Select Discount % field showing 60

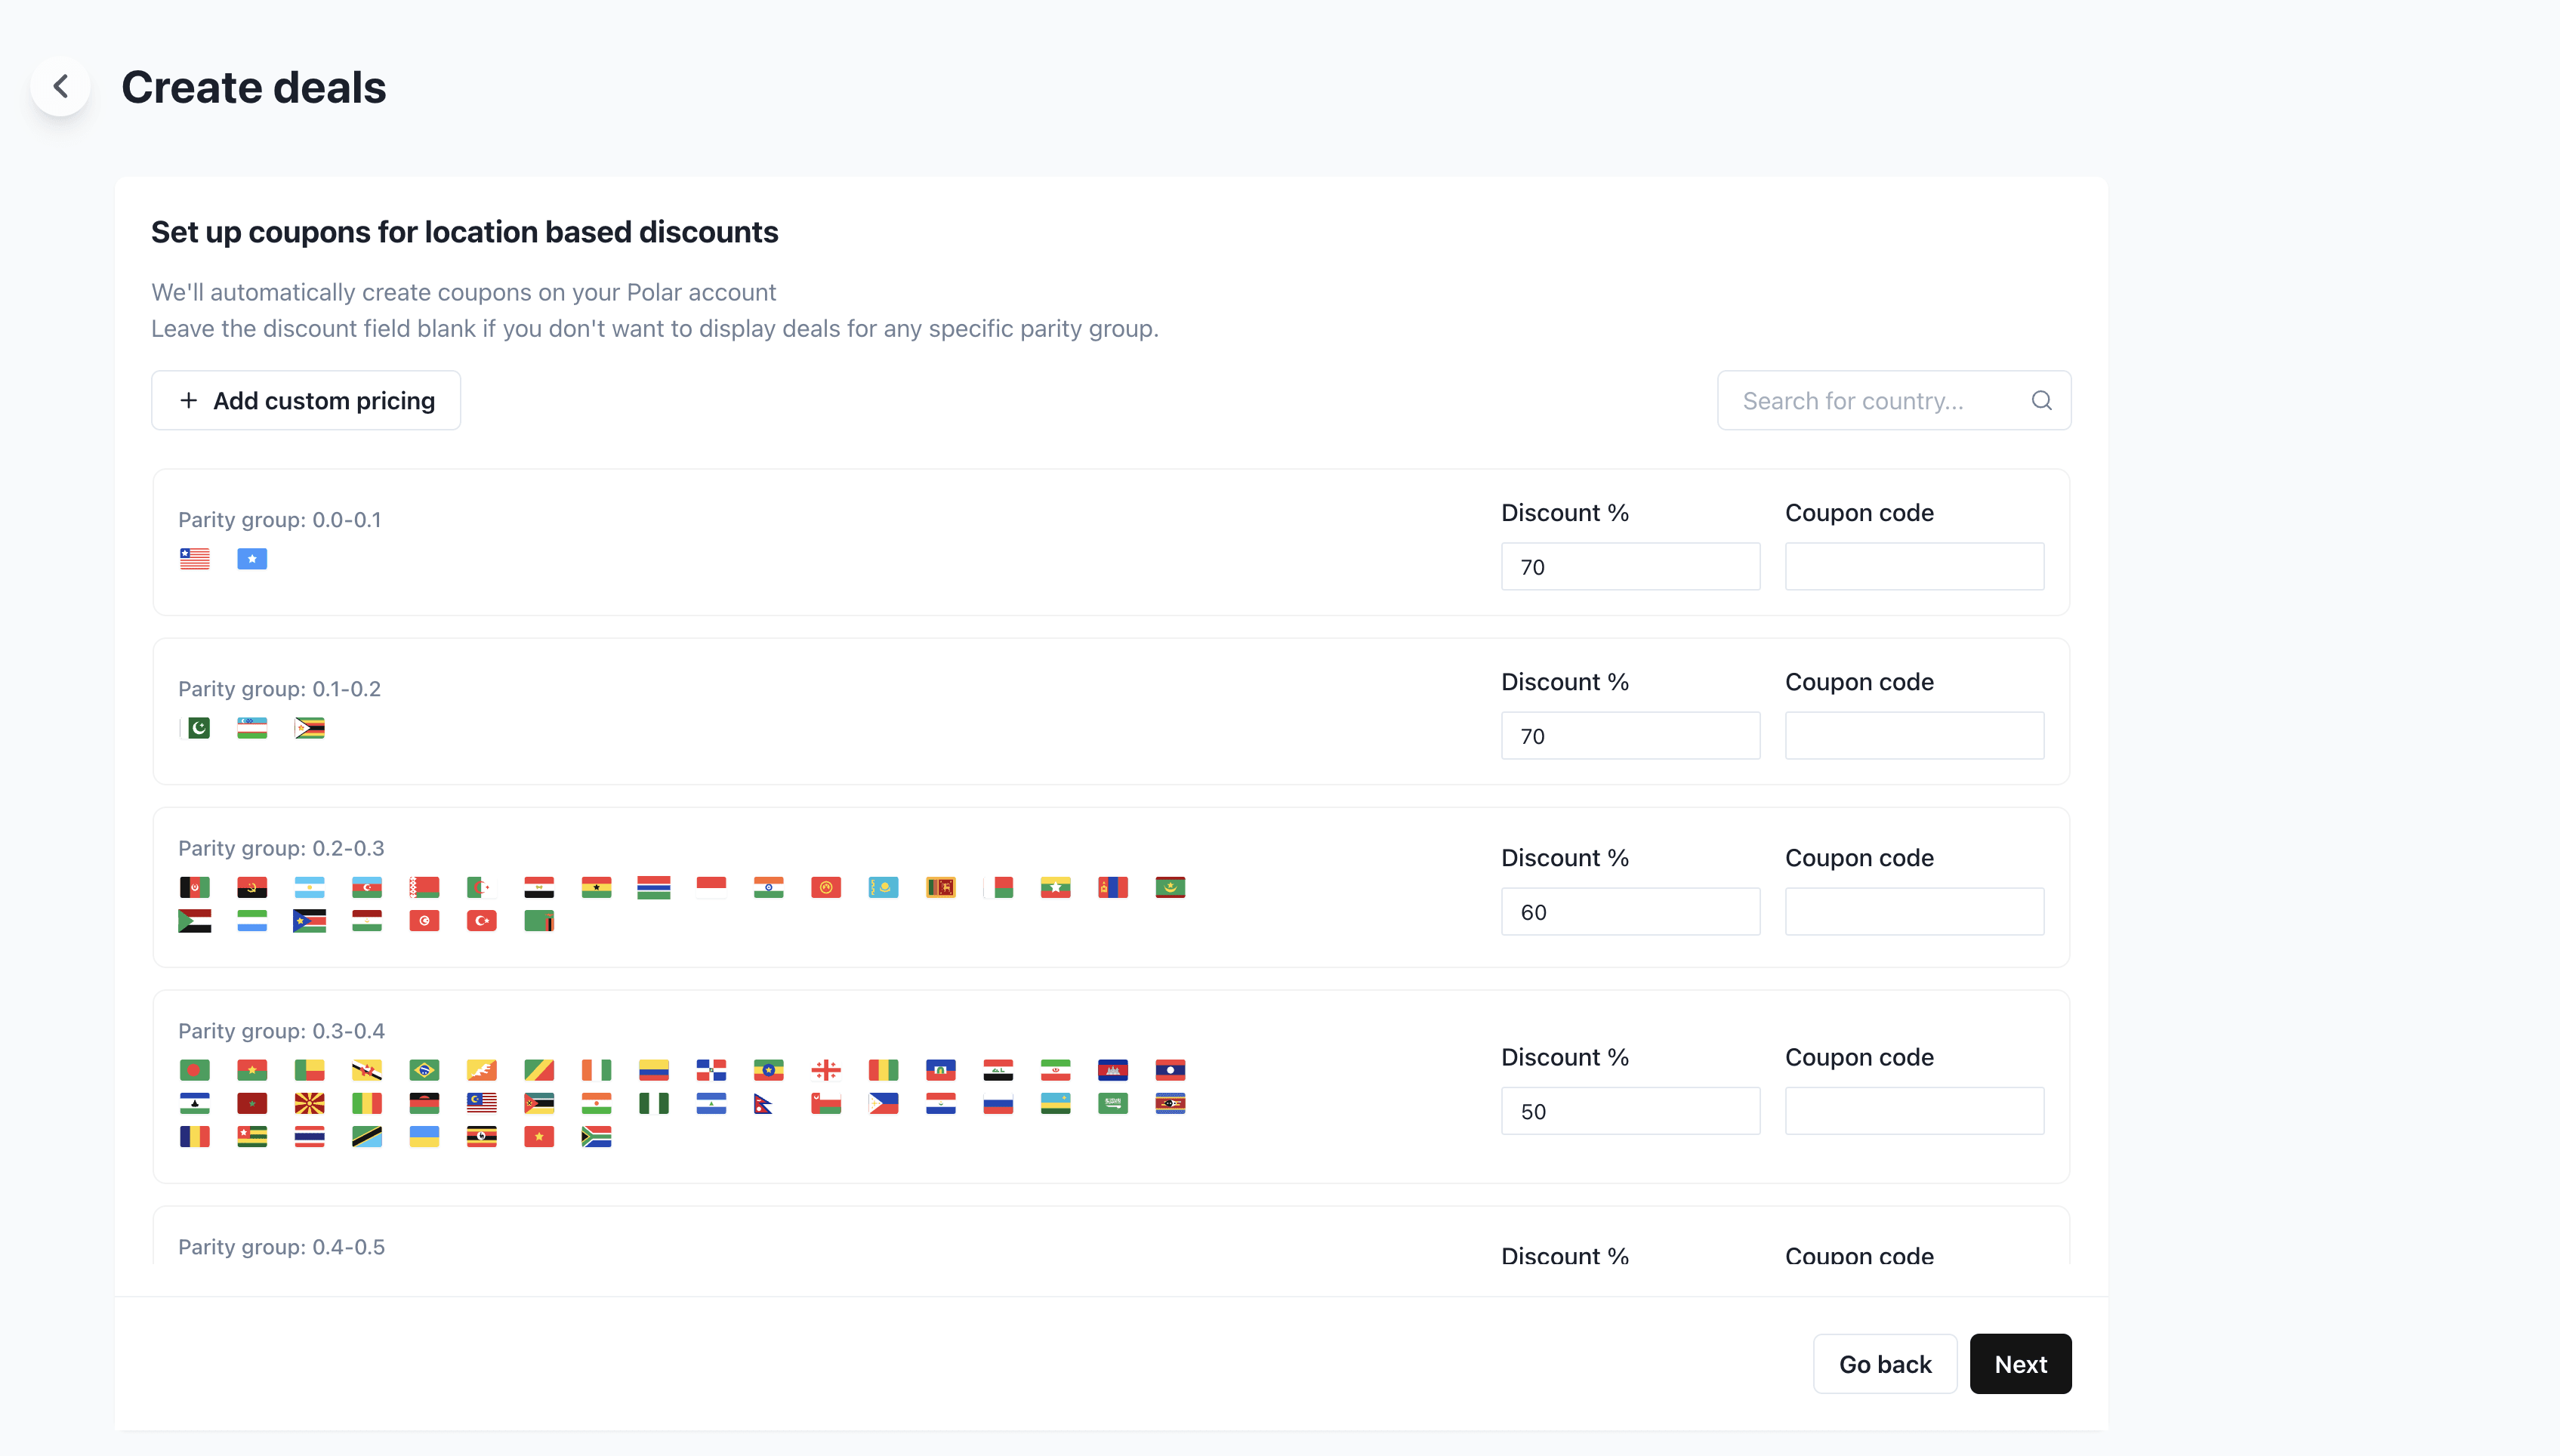[1630, 912]
